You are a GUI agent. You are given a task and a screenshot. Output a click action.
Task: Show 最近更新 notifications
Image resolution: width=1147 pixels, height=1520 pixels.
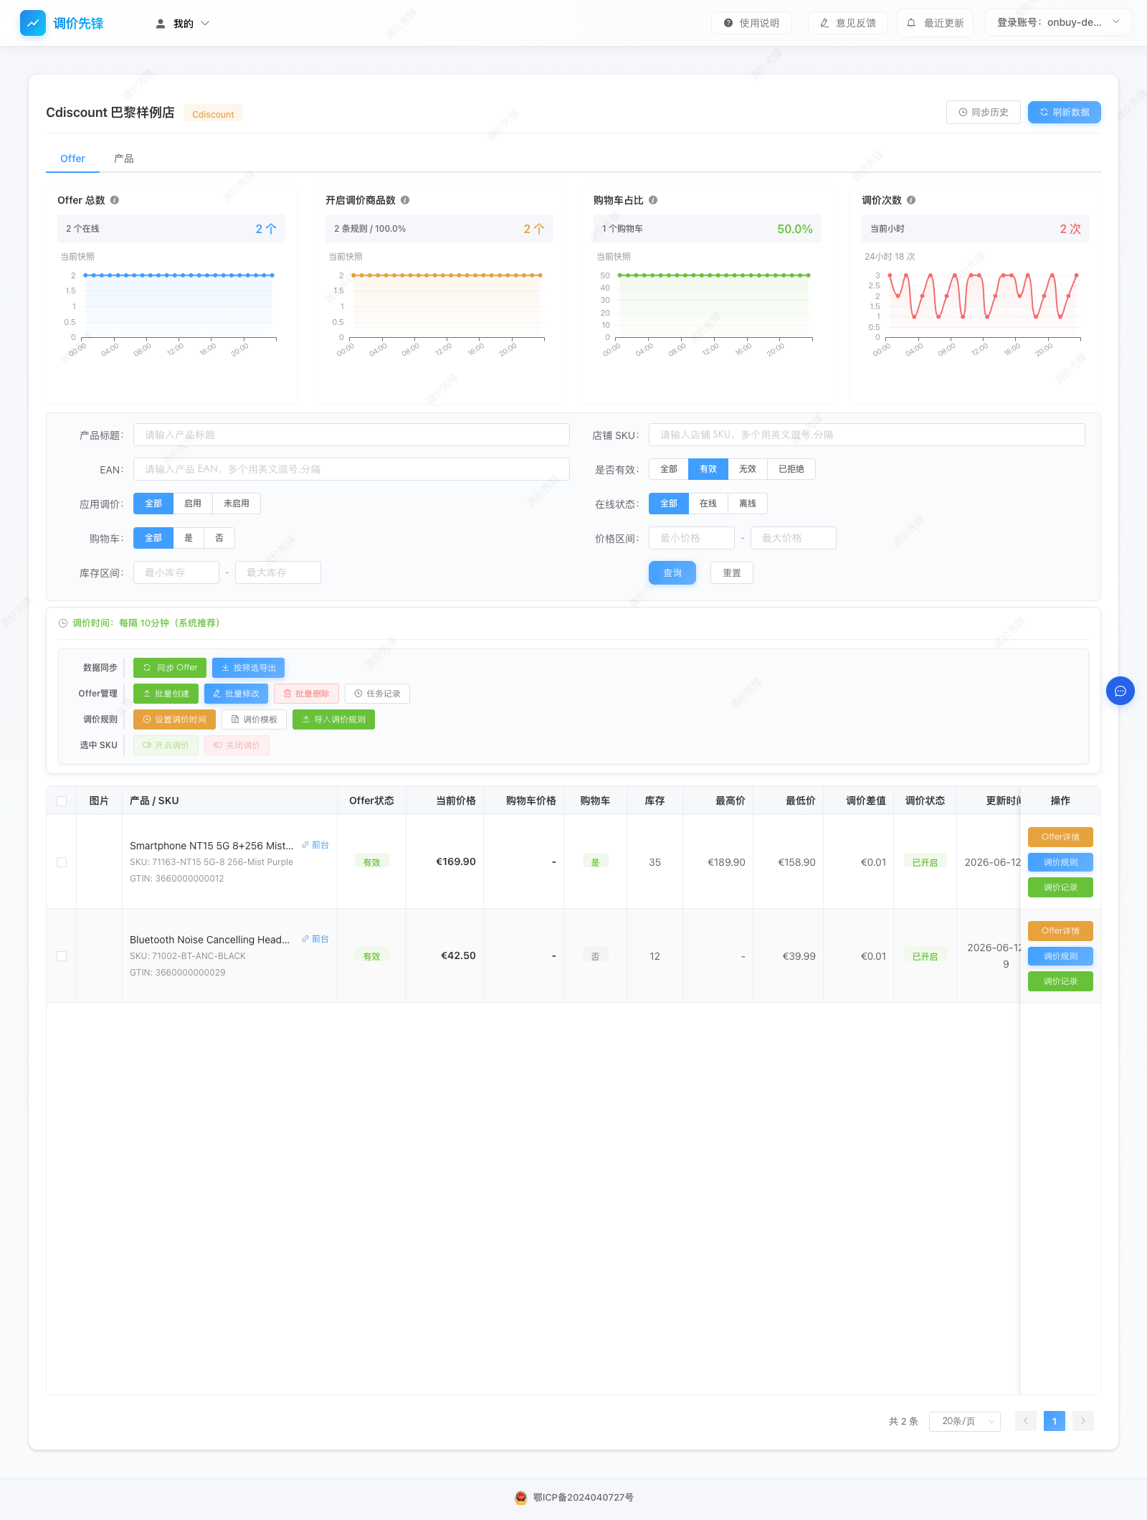(936, 23)
